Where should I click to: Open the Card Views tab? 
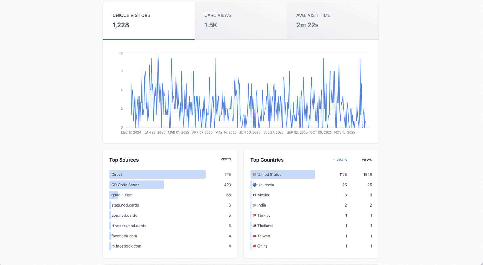241,21
